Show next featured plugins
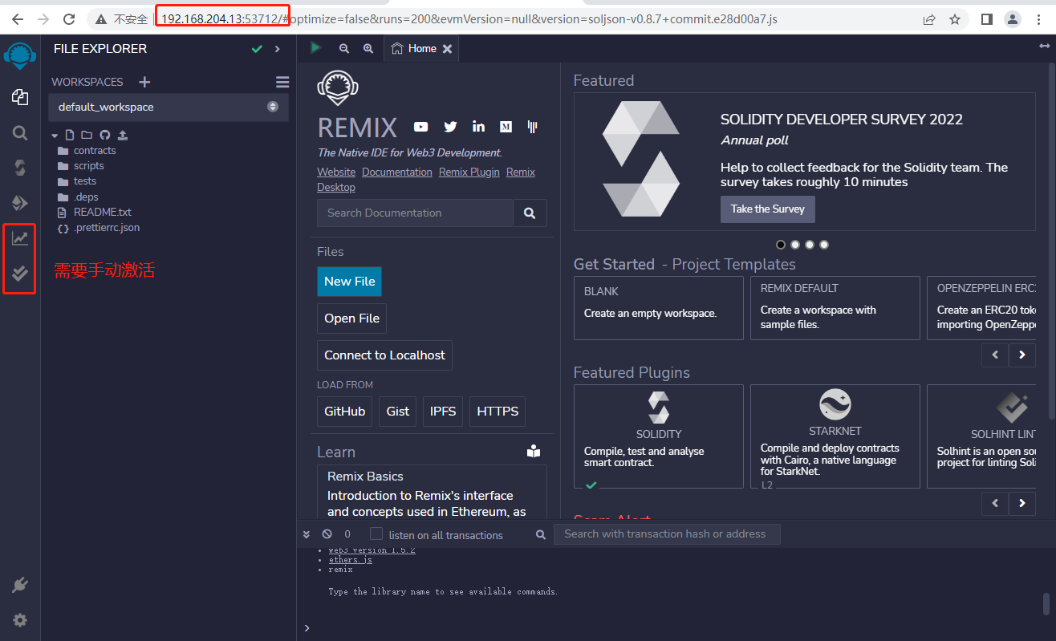The image size is (1056, 641). pyautogui.click(x=1022, y=504)
